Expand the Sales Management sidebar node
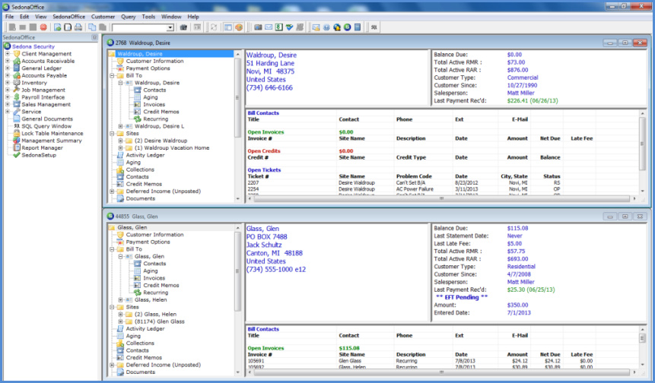 click(7, 104)
